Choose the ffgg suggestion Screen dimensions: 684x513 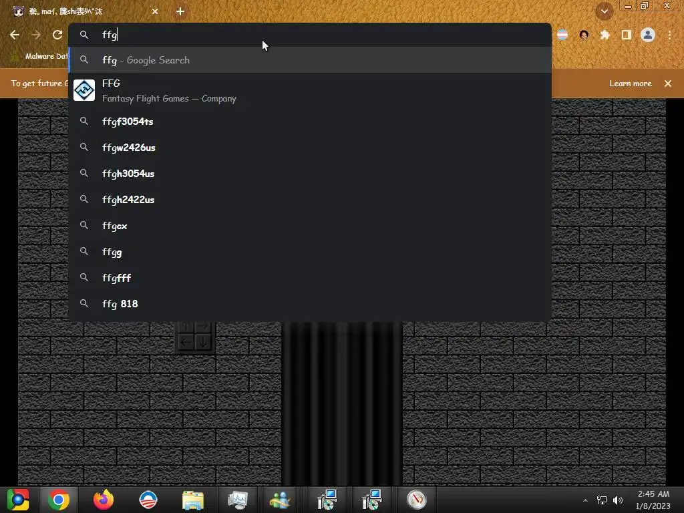(310, 252)
